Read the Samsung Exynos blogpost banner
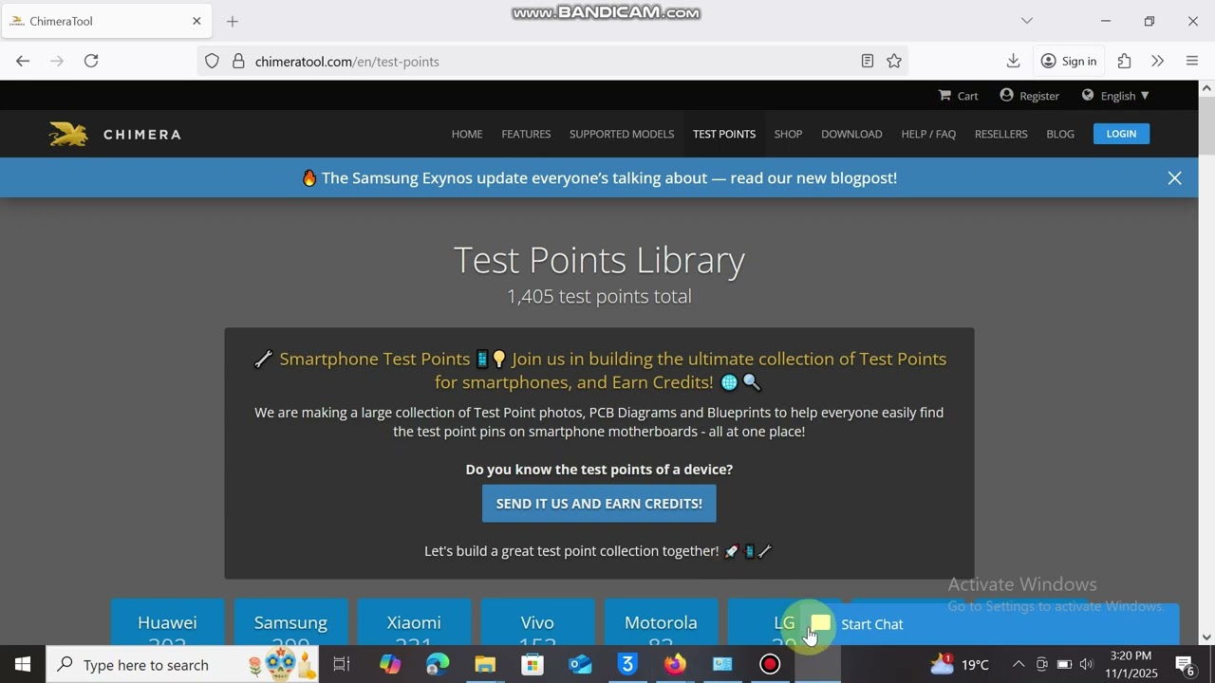This screenshot has height=683, width=1215. (599, 178)
